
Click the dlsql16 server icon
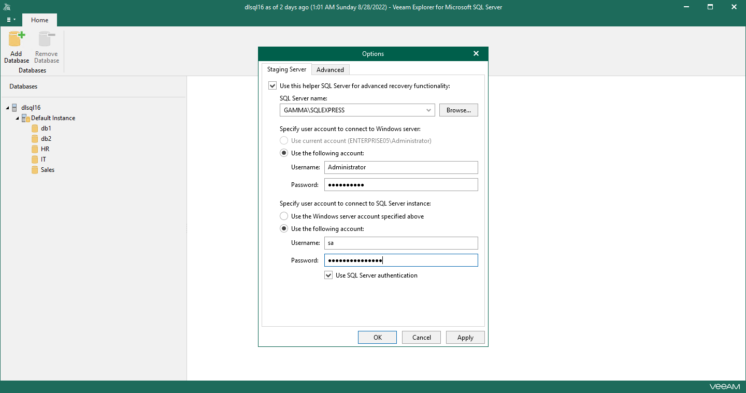pos(15,108)
